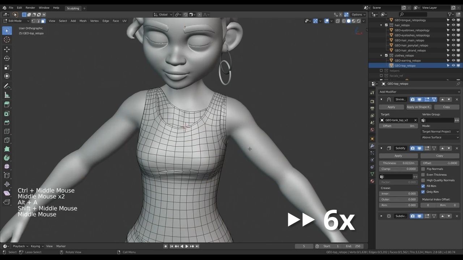Open the Mesh menu in viewport header

tap(83, 21)
